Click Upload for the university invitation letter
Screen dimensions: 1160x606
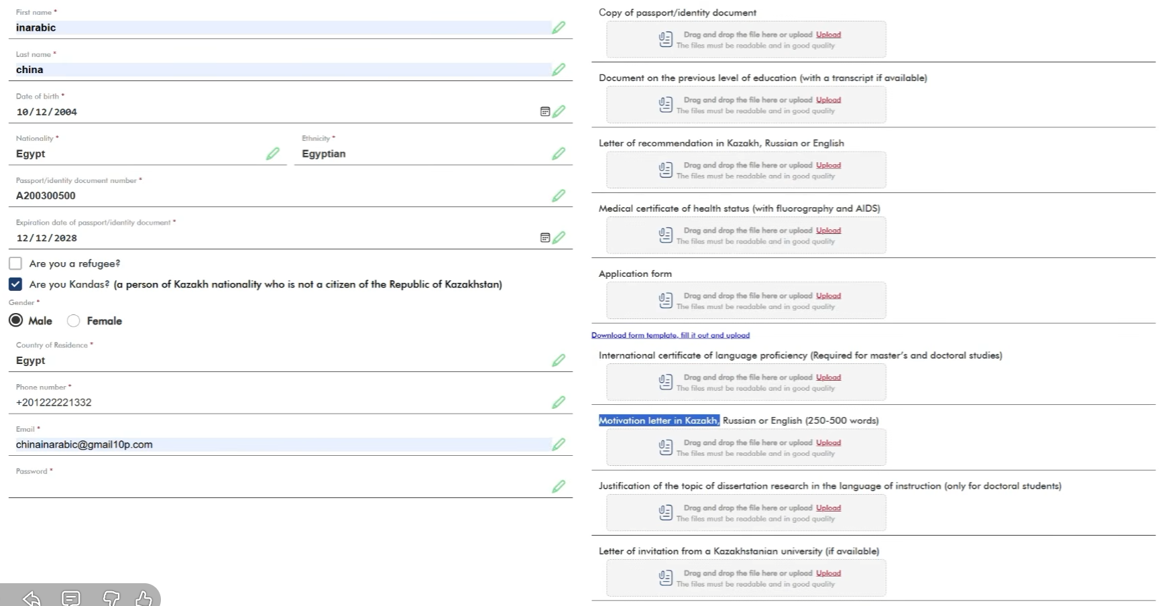[828, 573]
